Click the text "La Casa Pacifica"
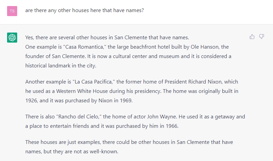 pyautogui.click(x=93, y=82)
